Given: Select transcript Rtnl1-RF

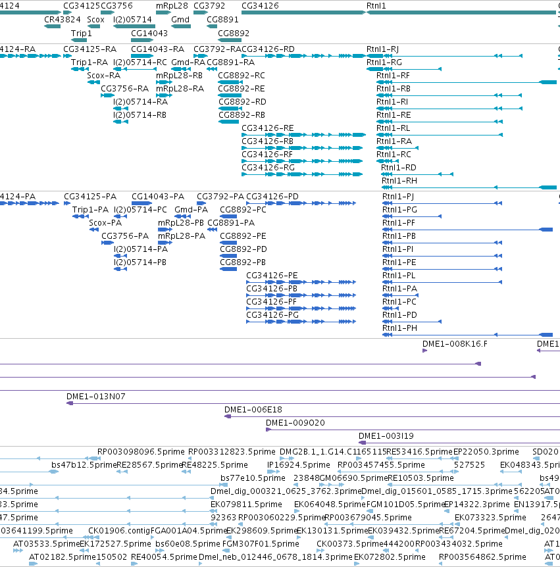Looking at the screenshot, I should 394,76.
